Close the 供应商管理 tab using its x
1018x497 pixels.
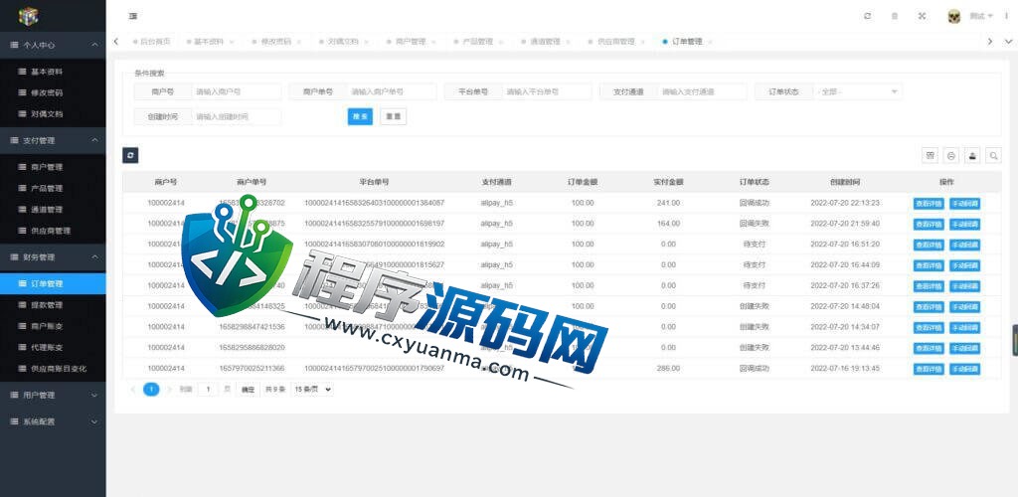(642, 42)
